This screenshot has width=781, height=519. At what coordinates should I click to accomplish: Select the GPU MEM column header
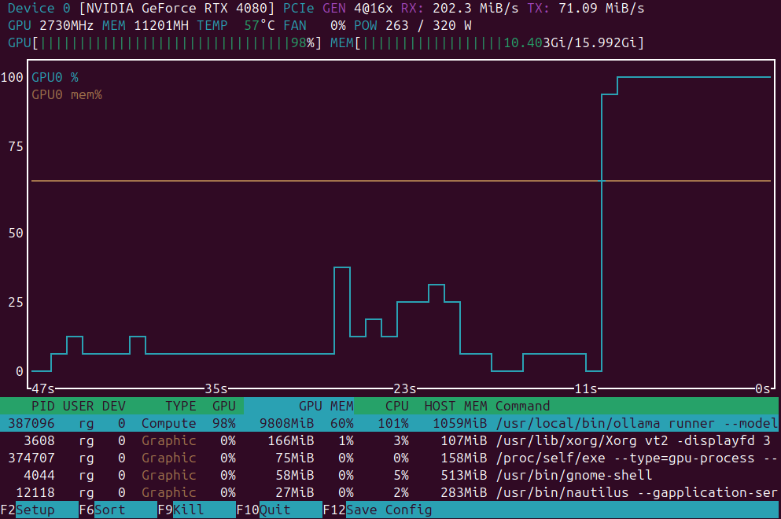[325, 406]
